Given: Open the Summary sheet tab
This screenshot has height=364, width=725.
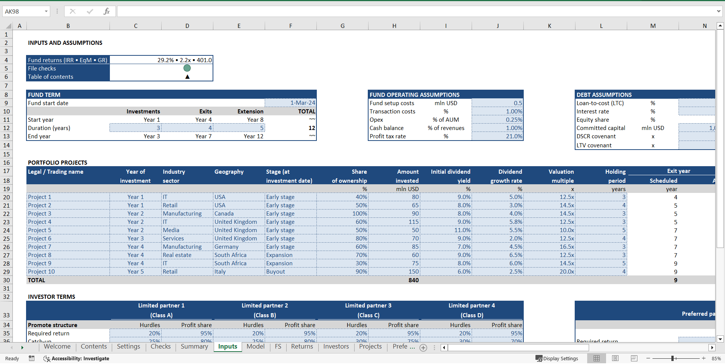Looking at the screenshot, I should click(x=194, y=347).
